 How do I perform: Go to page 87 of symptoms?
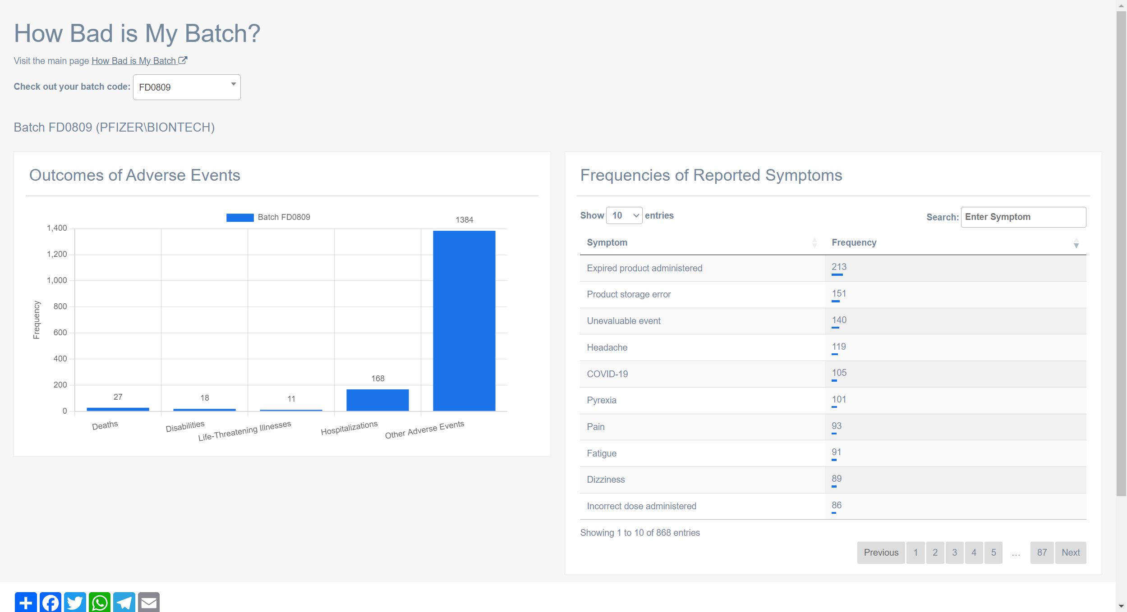point(1042,553)
